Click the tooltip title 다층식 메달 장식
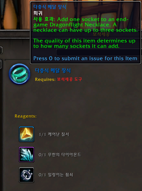Screen dimensions: 142x191 tap(50, 7)
